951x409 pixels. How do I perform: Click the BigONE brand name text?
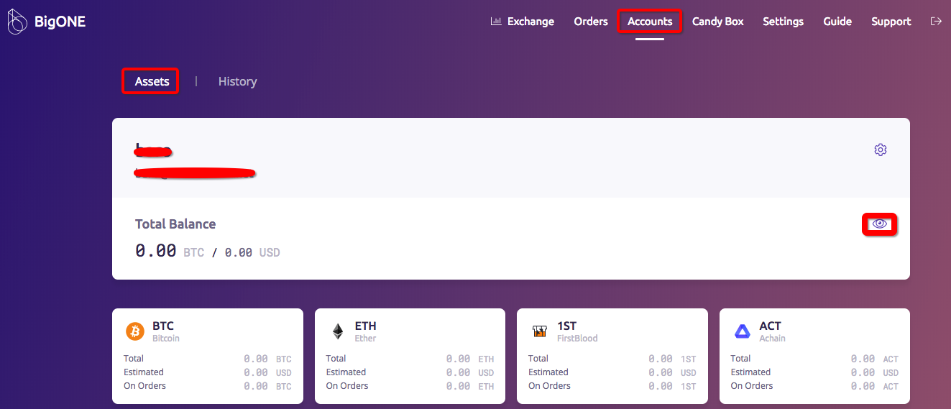[x=60, y=22]
